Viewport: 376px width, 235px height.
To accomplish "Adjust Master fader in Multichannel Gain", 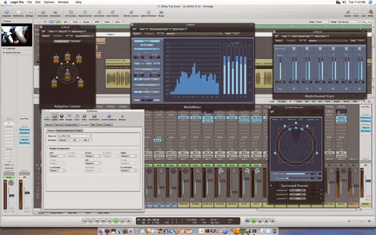I will (x=280, y=70).
